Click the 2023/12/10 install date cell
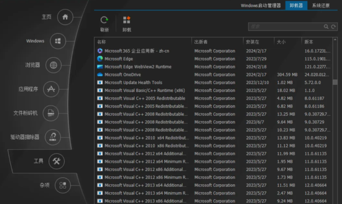The height and width of the screenshot is (204, 342). (257, 83)
